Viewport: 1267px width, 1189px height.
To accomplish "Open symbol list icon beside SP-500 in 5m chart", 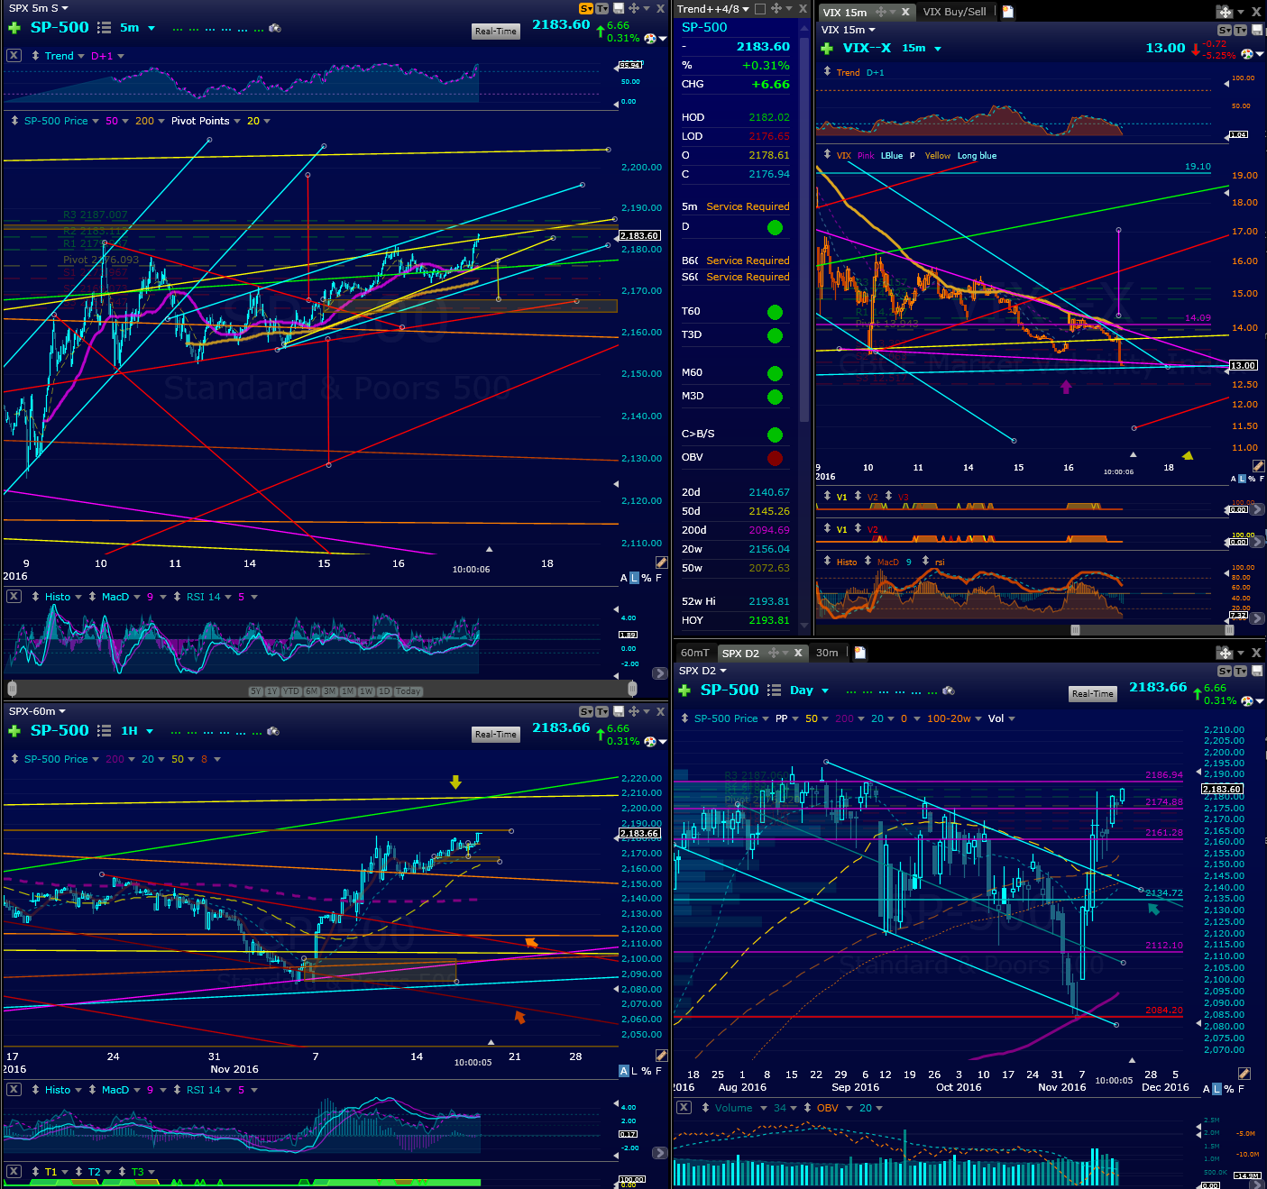I will [x=104, y=28].
